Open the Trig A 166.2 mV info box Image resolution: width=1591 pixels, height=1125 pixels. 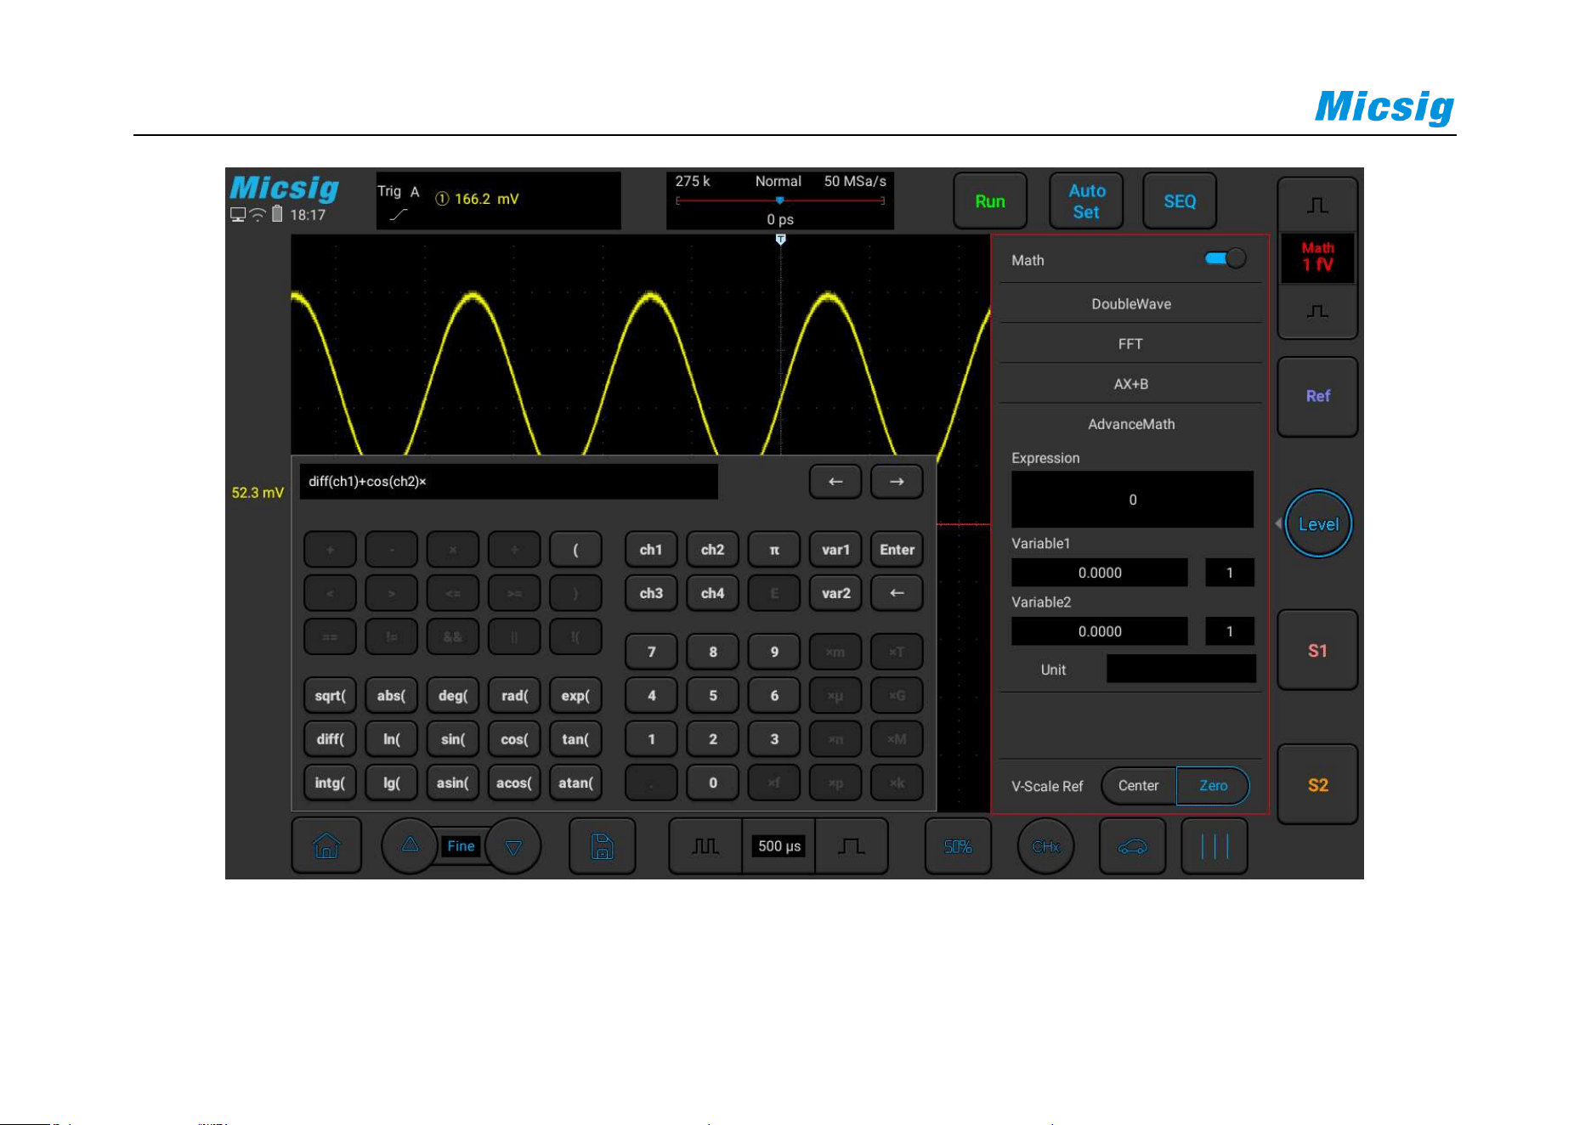[x=498, y=201]
